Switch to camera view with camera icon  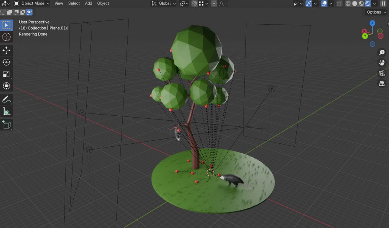(381, 73)
